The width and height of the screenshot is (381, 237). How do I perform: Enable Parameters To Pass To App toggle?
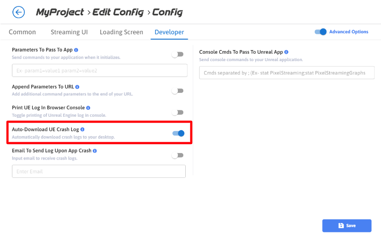point(178,54)
